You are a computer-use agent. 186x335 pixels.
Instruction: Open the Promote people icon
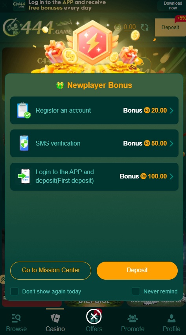(x=133, y=319)
